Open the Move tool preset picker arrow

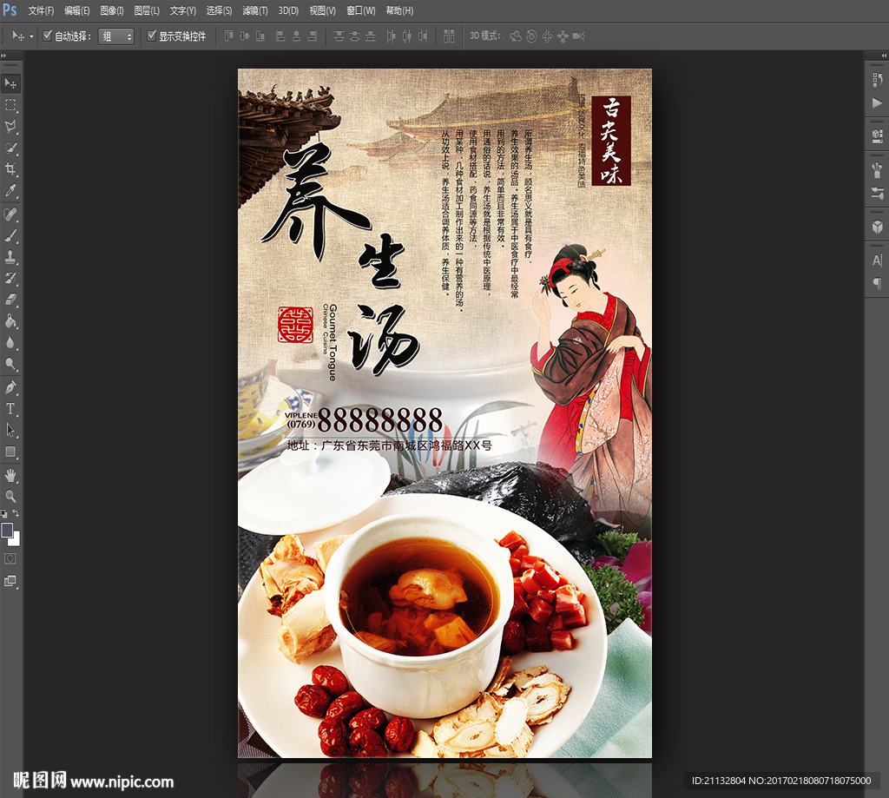point(31,36)
